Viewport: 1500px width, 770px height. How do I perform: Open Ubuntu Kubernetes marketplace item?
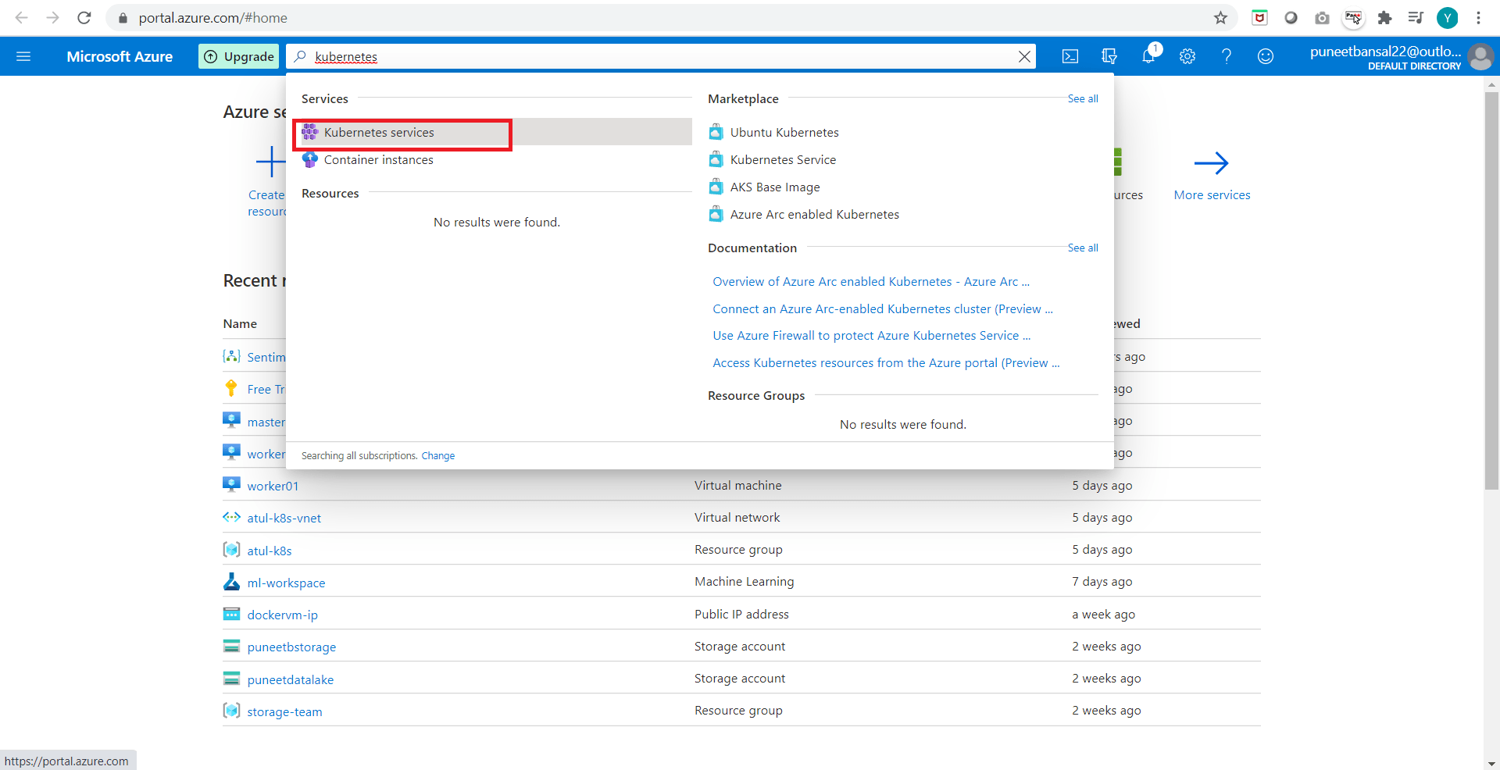784,133
